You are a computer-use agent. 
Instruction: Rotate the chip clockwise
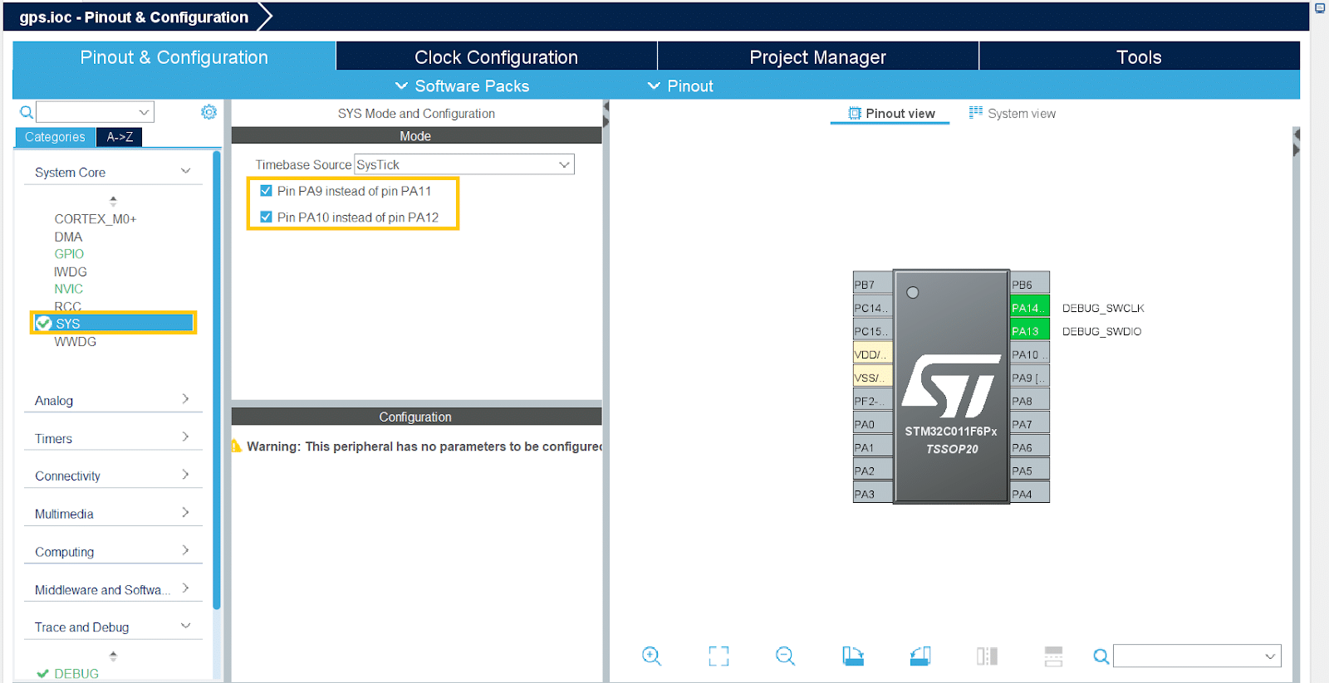click(853, 656)
